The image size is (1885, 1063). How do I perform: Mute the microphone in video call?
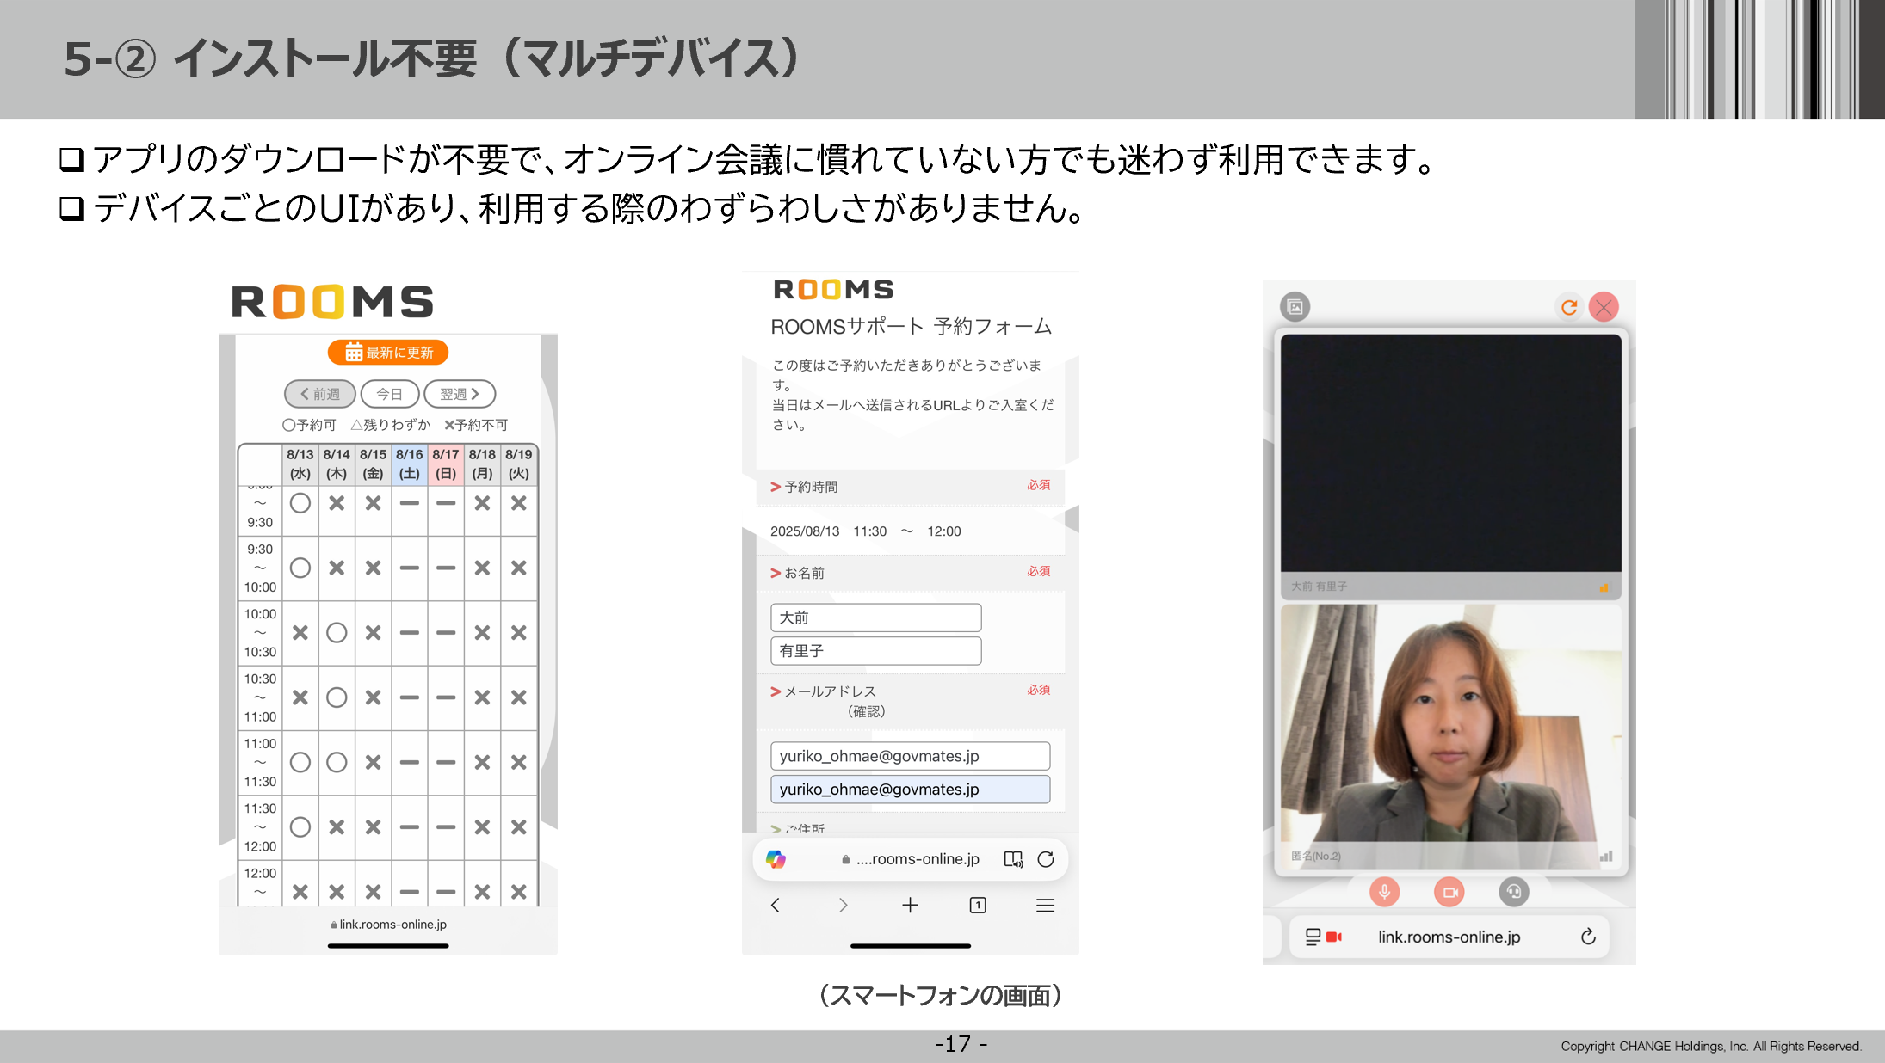point(1384,892)
